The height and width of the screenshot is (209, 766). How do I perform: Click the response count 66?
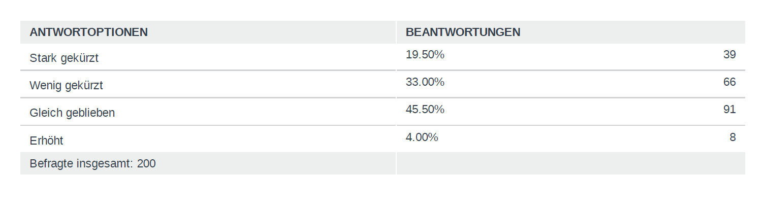click(729, 82)
